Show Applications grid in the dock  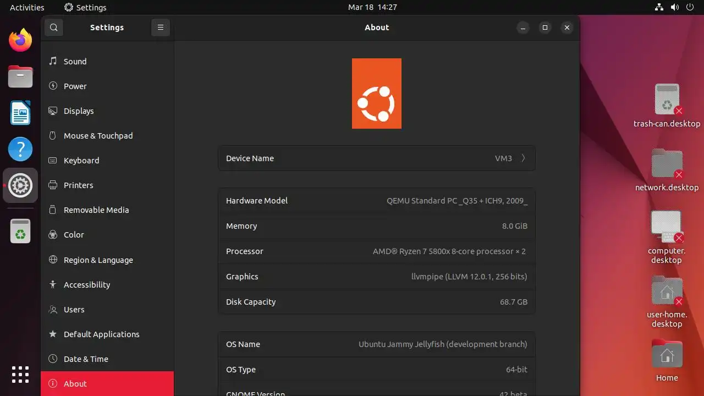tap(20, 375)
